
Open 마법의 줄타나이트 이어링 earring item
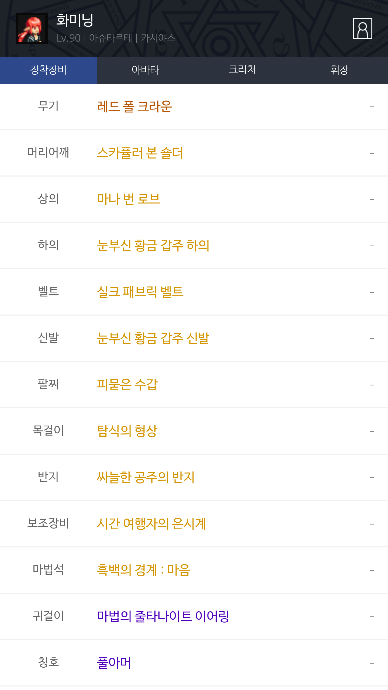click(x=163, y=617)
